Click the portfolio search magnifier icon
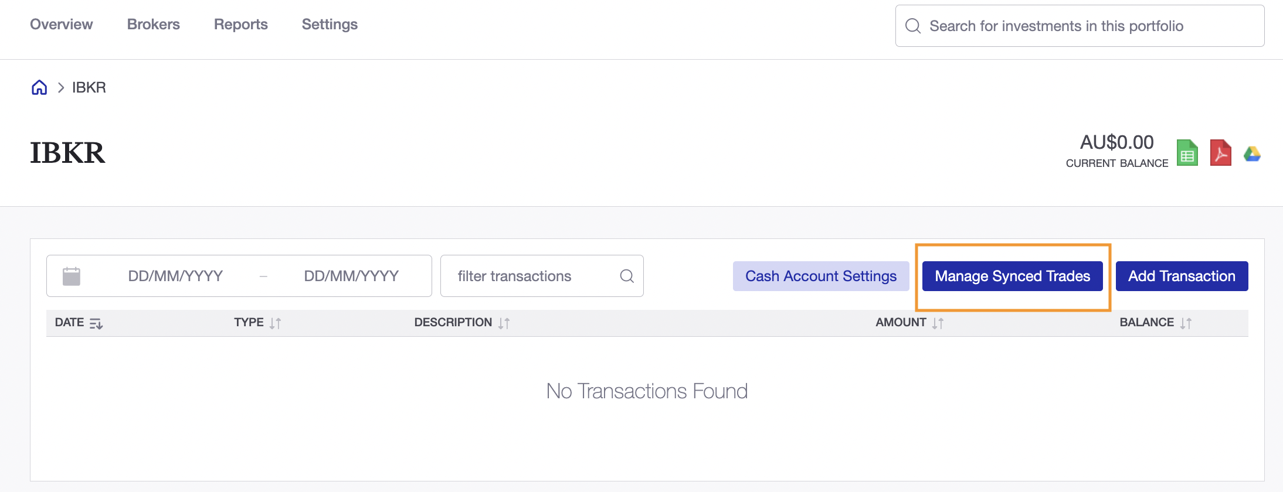The height and width of the screenshot is (492, 1283). 913,25
